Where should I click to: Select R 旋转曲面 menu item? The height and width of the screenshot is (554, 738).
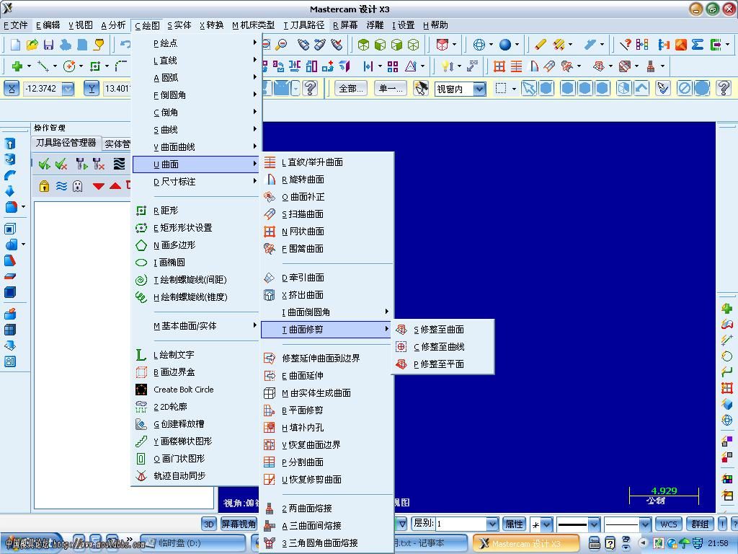[326, 180]
